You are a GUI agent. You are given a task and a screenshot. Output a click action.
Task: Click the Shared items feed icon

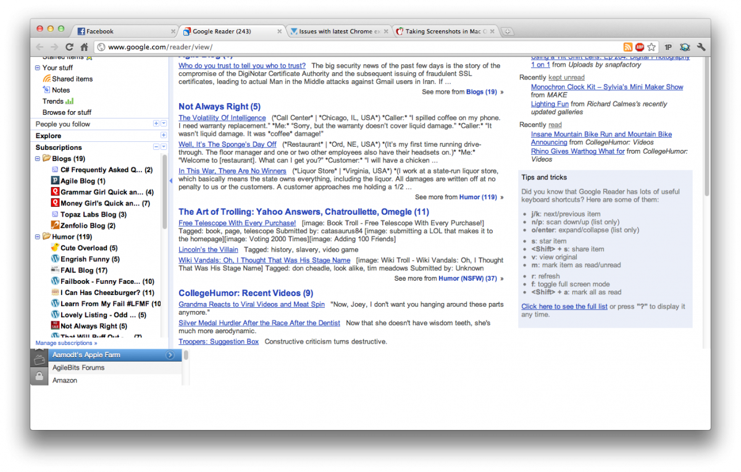coord(46,79)
